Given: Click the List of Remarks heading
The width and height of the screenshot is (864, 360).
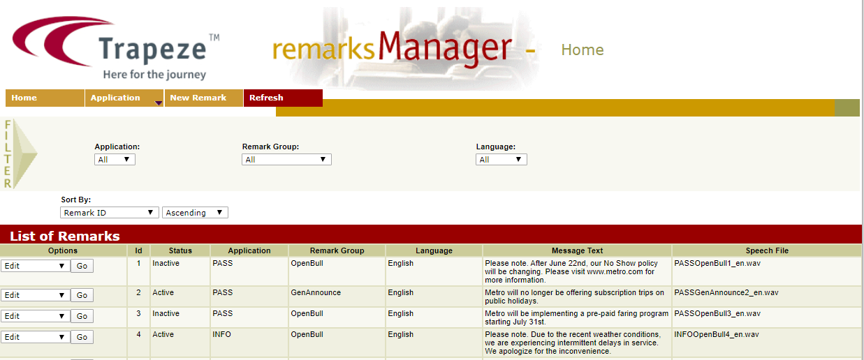Looking at the screenshot, I should coord(65,236).
